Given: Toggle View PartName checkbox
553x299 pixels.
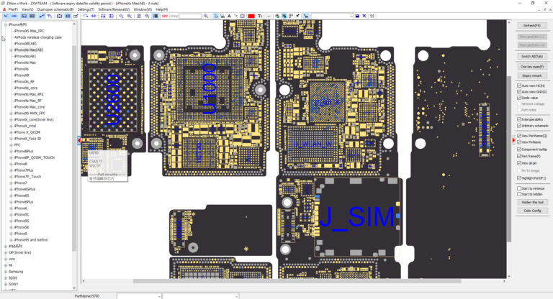Looking at the screenshot, I should tap(519, 136).
